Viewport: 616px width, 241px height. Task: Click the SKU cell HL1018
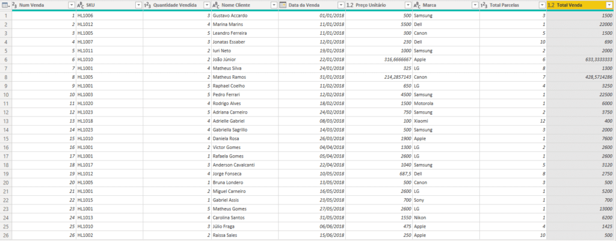click(109, 121)
